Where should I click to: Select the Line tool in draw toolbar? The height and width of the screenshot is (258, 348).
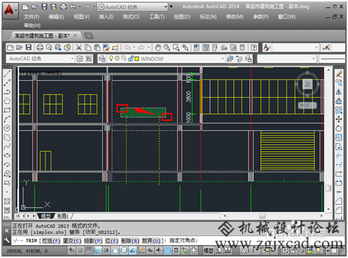[x=7, y=74]
